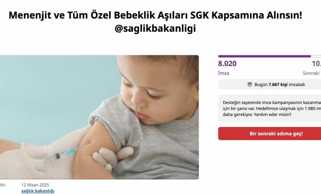
Task: Click the purple "İmza" label
Action: pos(223,73)
